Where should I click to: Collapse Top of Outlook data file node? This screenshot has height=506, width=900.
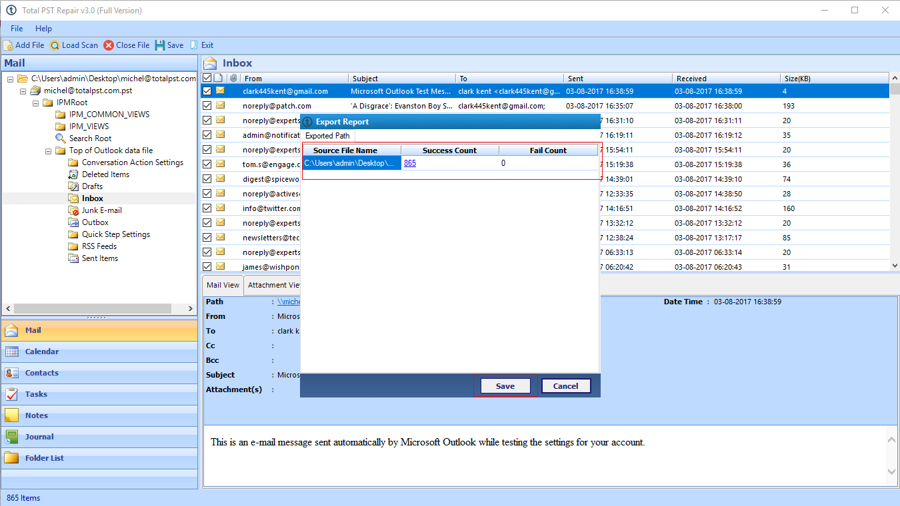48,150
